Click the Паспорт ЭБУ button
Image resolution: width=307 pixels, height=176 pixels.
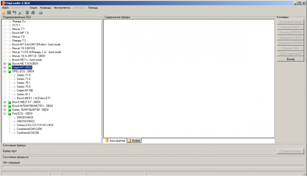[291, 48]
